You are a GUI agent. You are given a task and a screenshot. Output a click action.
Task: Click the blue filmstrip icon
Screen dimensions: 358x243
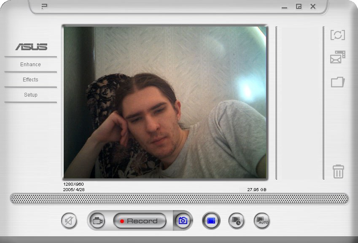point(211,221)
